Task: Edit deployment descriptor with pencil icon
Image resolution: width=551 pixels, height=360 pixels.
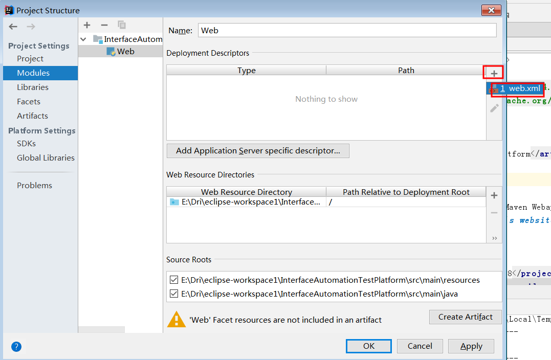Action: 494,108
